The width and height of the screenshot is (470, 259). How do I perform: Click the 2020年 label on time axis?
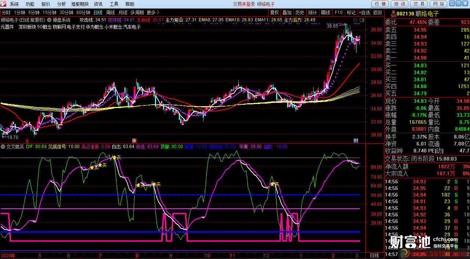click(8, 255)
